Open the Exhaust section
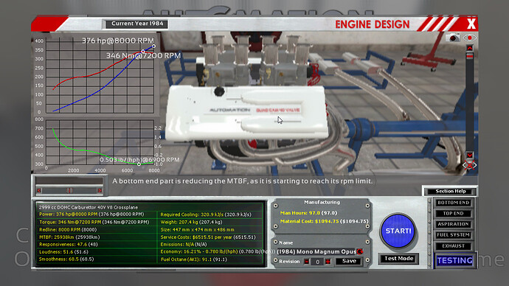Viewport: 509px width, 286px height. click(x=453, y=245)
